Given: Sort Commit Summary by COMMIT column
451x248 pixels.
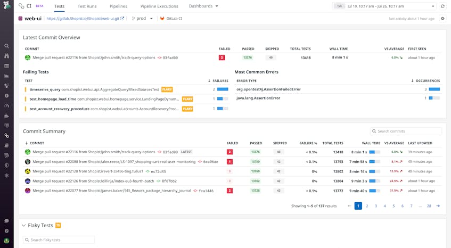Looking at the screenshot, I should coord(35,143).
